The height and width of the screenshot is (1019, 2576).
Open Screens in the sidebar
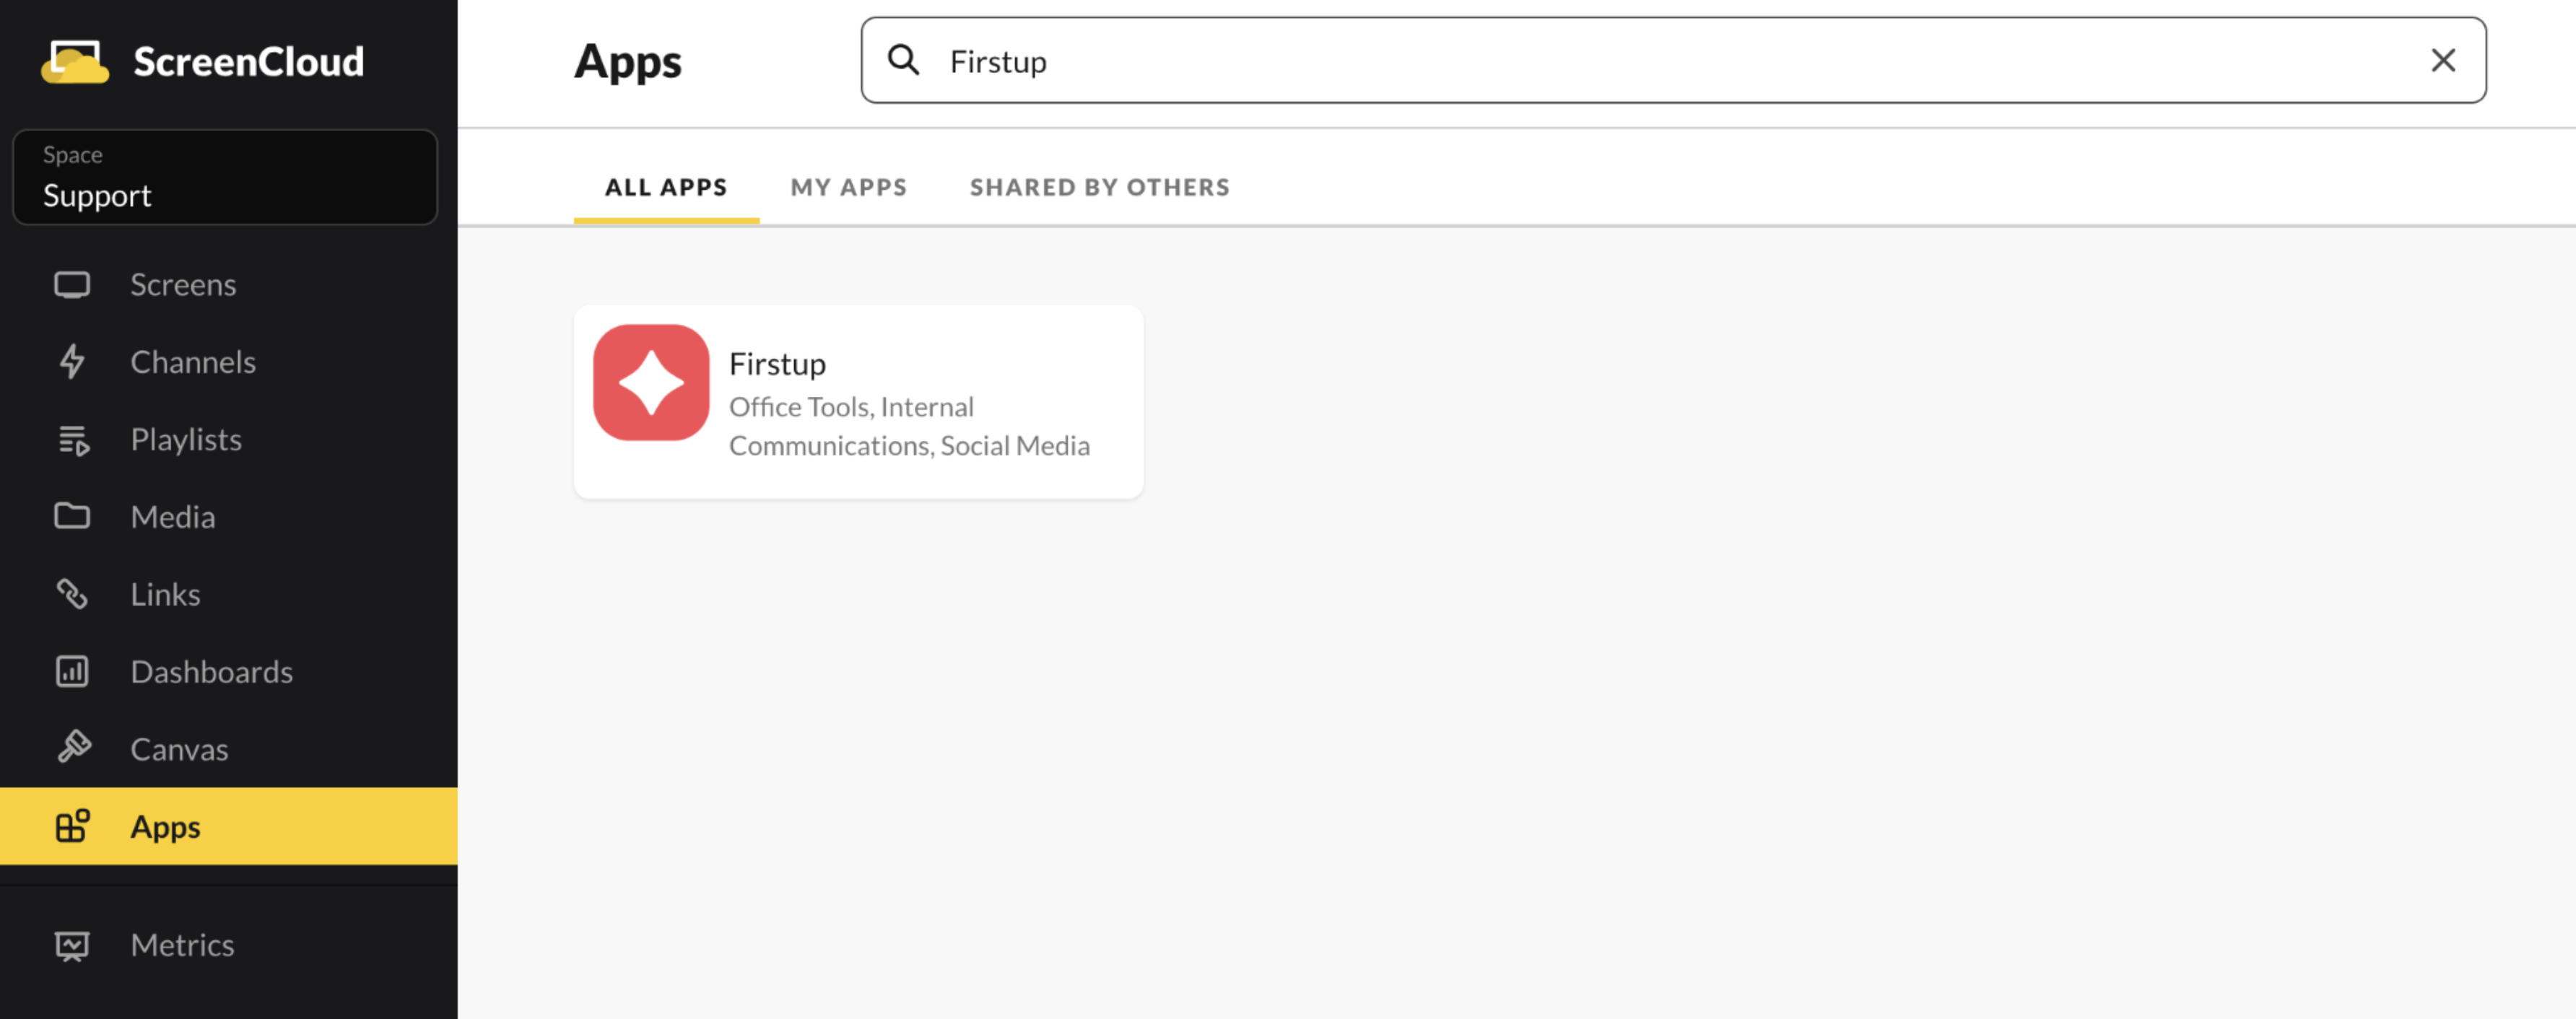point(229,285)
